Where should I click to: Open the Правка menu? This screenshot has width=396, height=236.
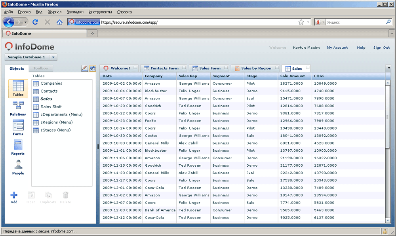pyautogui.click(x=24, y=12)
